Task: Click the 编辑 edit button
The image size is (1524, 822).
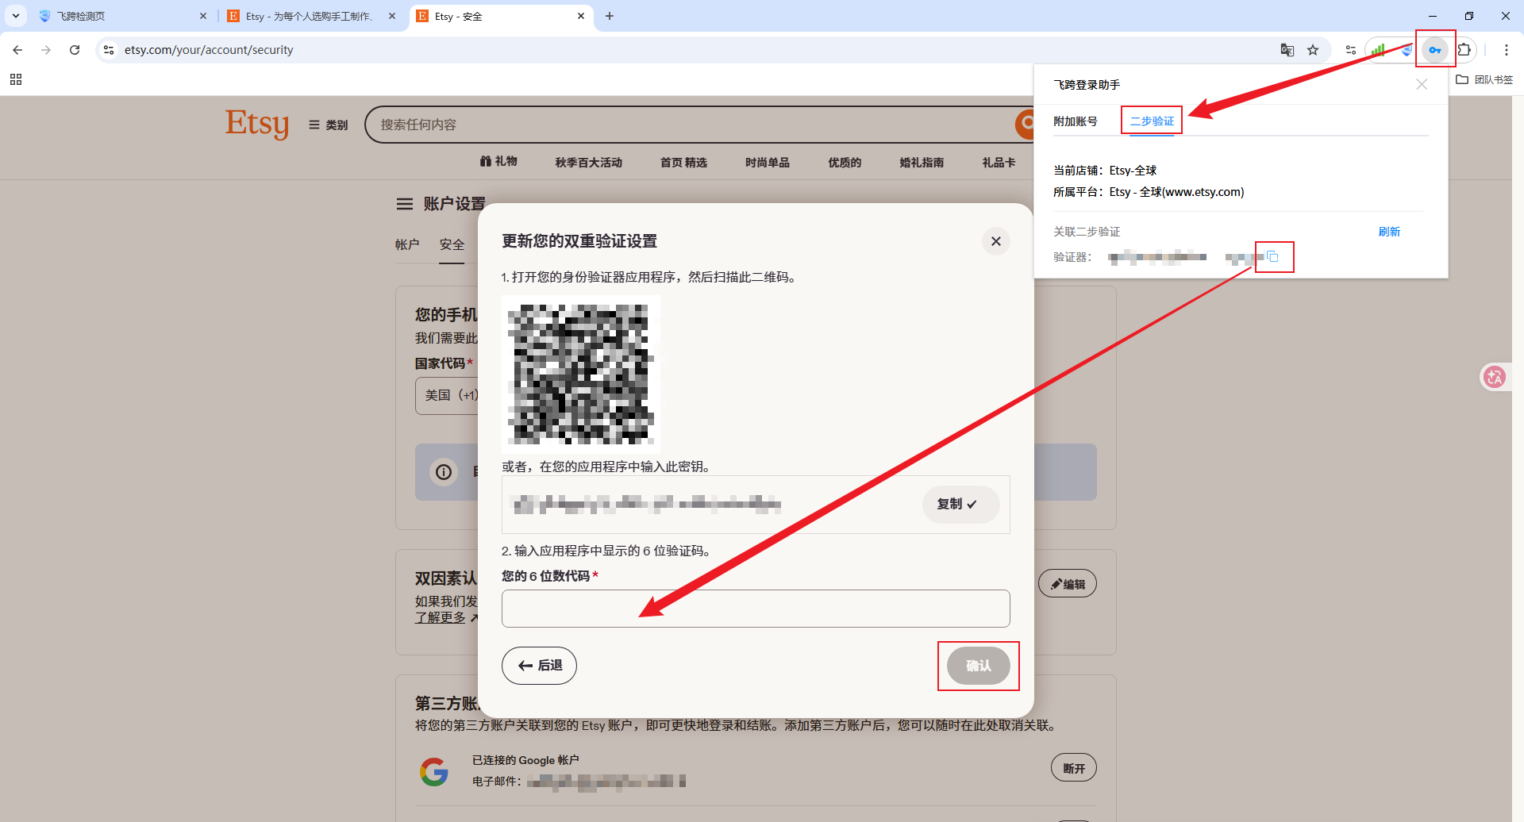Action: [1068, 584]
